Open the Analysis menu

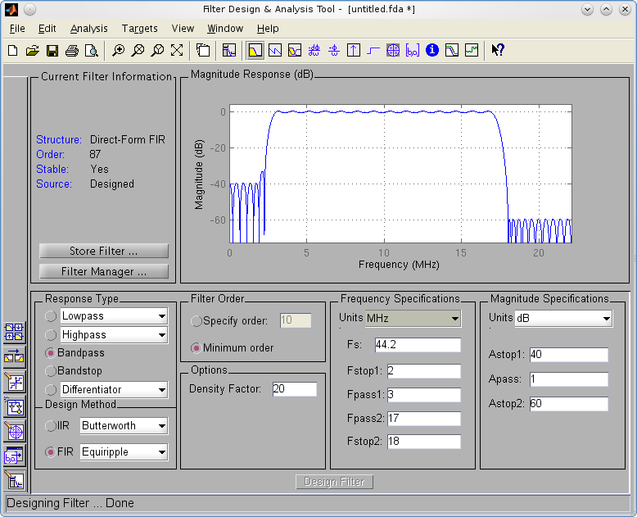pyautogui.click(x=88, y=29)
